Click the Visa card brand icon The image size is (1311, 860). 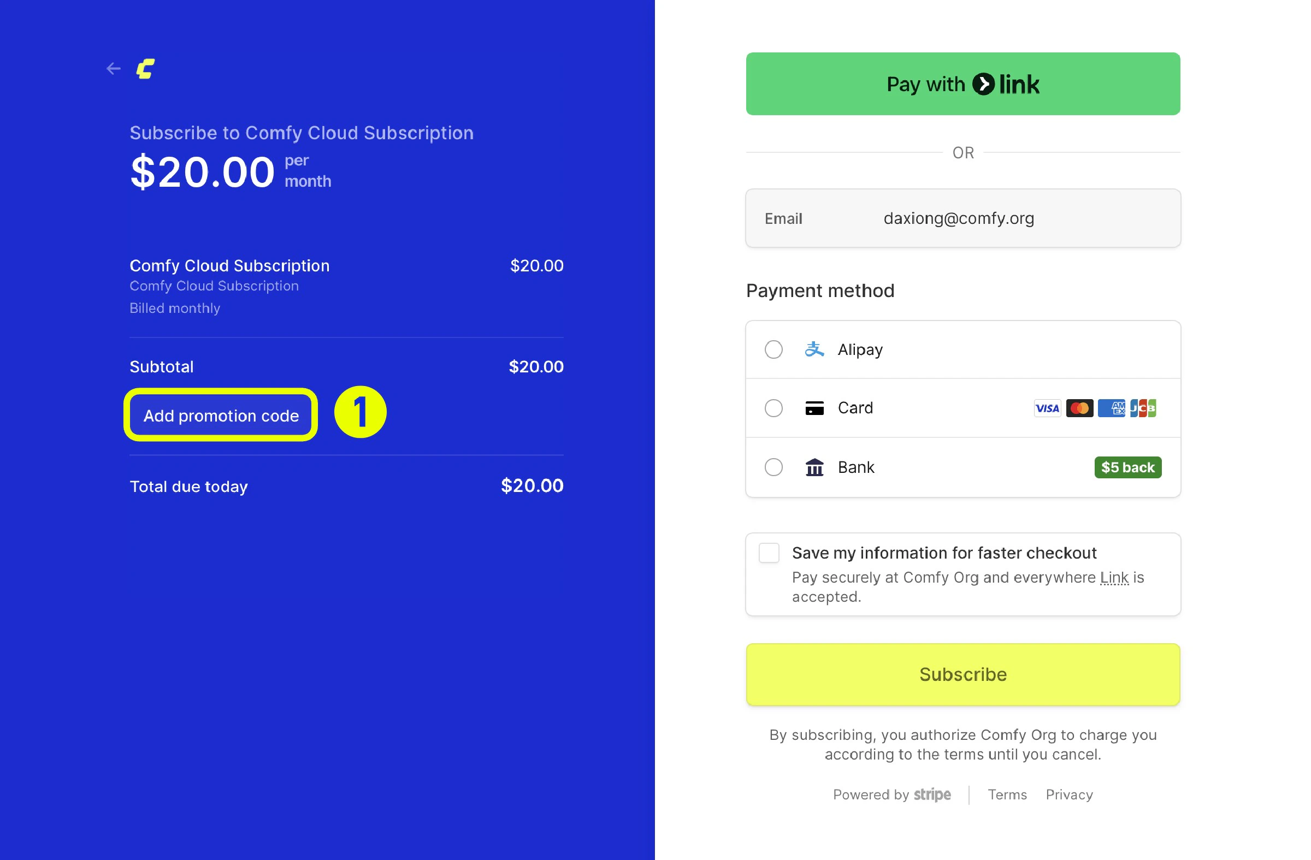click(x=1047, y=408)
